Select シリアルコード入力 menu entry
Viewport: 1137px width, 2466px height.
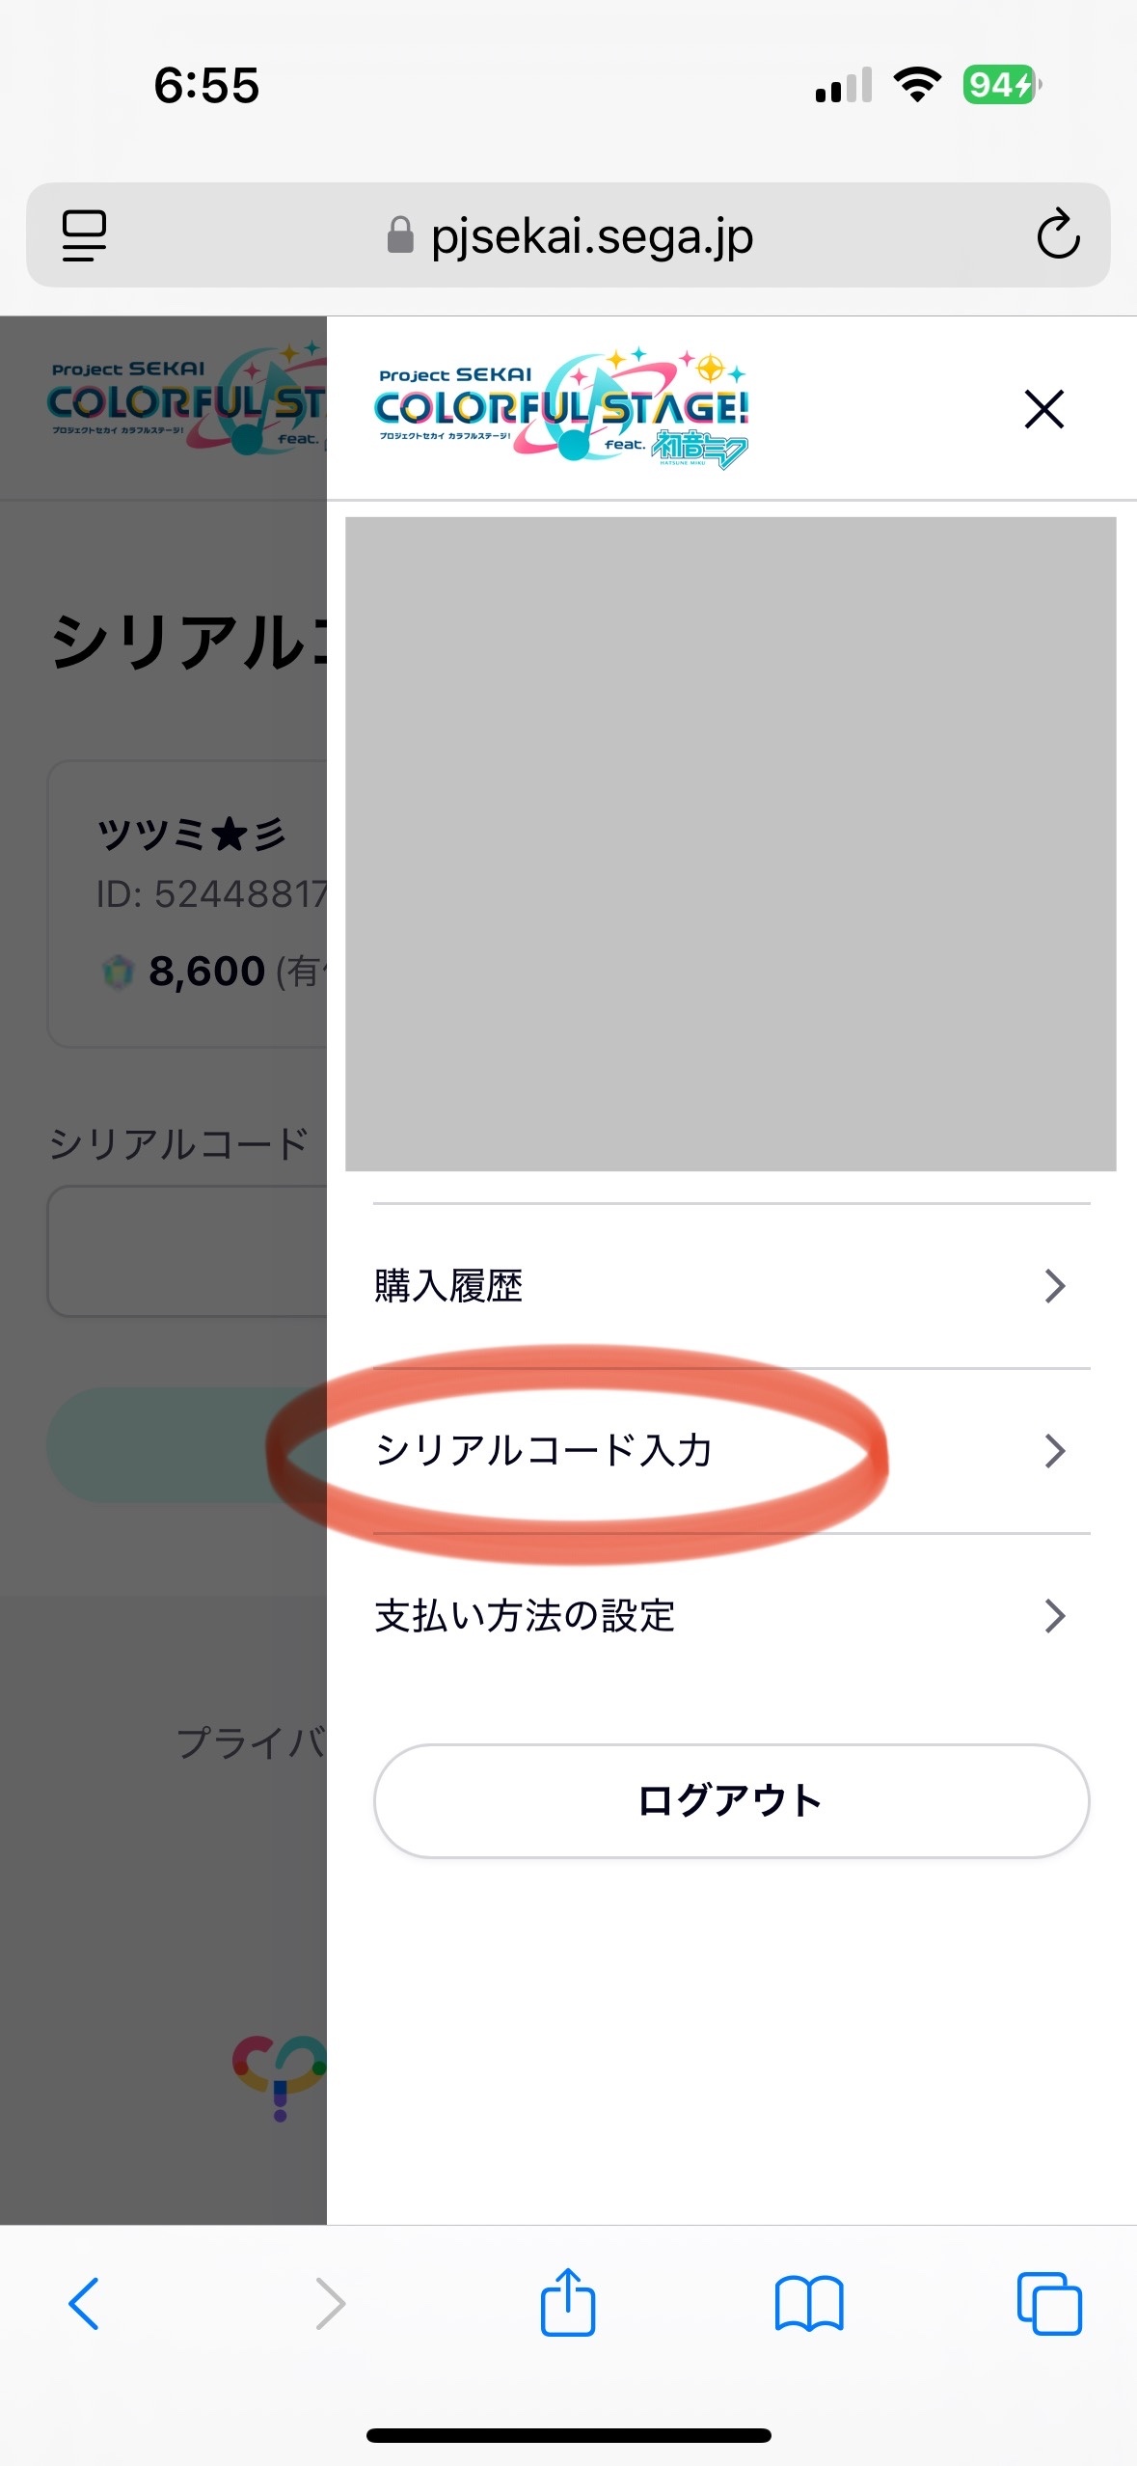(731, 1450)
